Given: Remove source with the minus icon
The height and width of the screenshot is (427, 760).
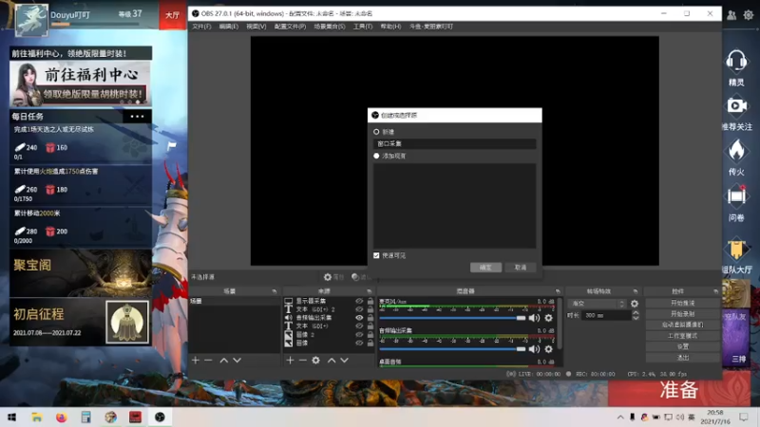Looking at the screenshot, I should point(302,361).
